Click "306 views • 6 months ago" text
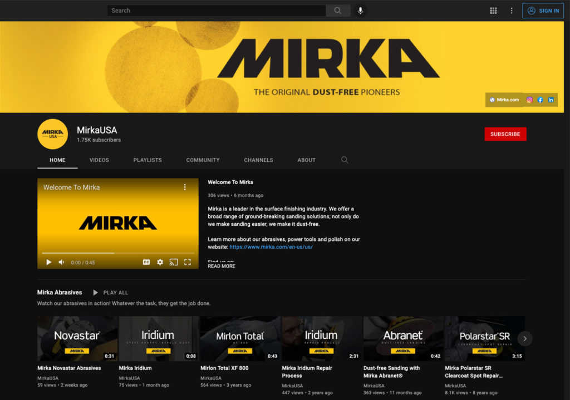The width and height of the screenshot is (570, 400). coord(235,195)
